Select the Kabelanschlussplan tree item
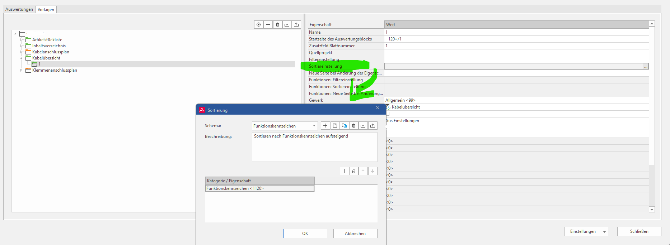This screenshot has height=245, width=670. (51, 52)
